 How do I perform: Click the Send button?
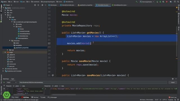[x=173, y=82]
